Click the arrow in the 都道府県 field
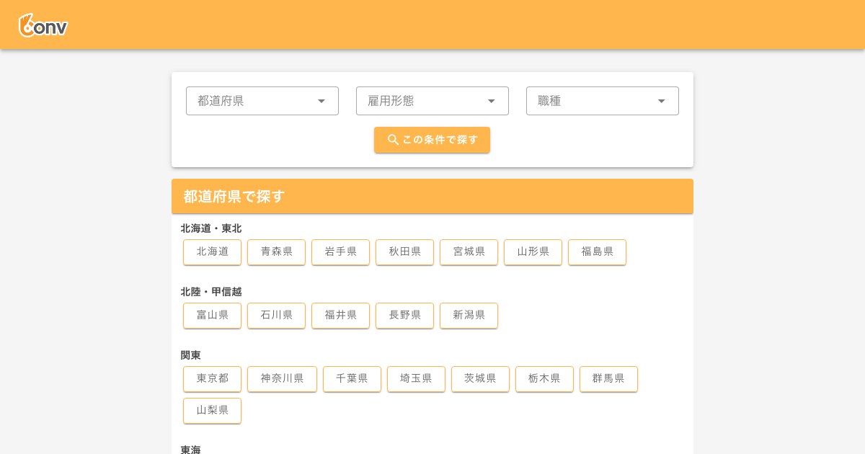This screenshot has height=454, width=865. [321, 101]
